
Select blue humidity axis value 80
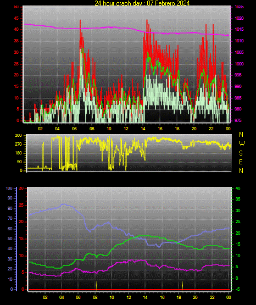10,208
